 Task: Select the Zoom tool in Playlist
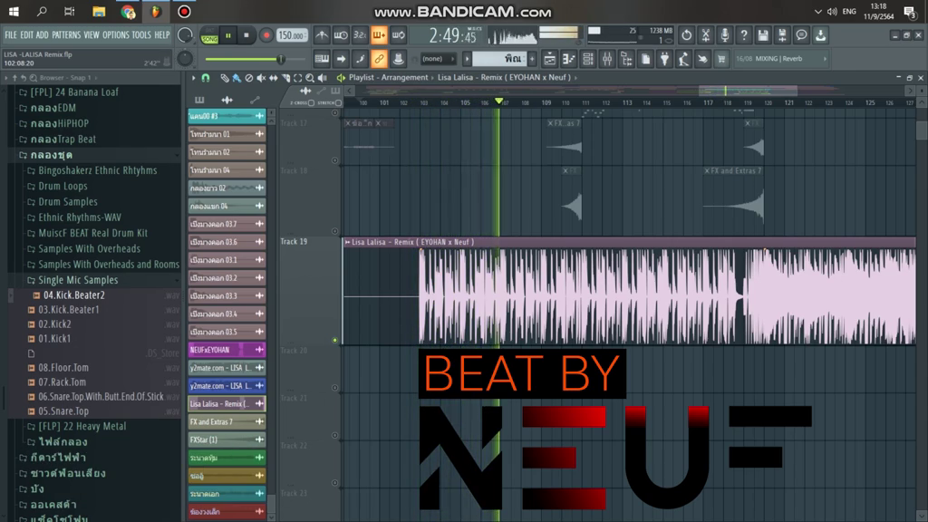pos(310,78)
